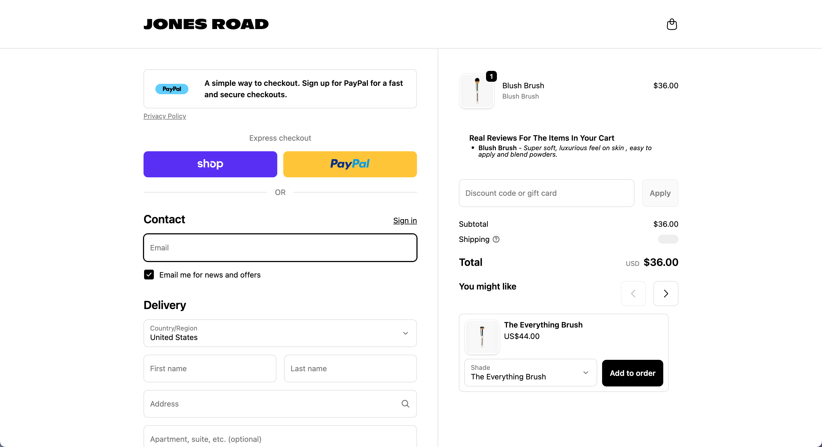Click the shipping help question icon

click(x=496, y=240)
